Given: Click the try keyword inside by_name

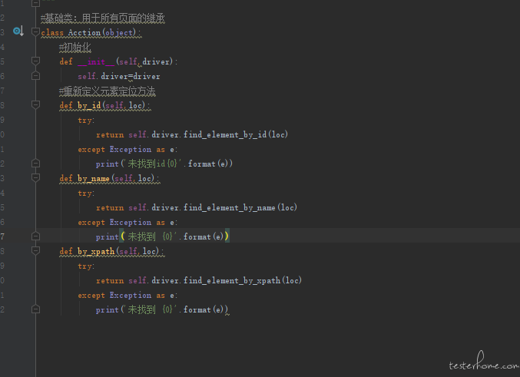Looking at the screenshot, I should pos(86,193).
